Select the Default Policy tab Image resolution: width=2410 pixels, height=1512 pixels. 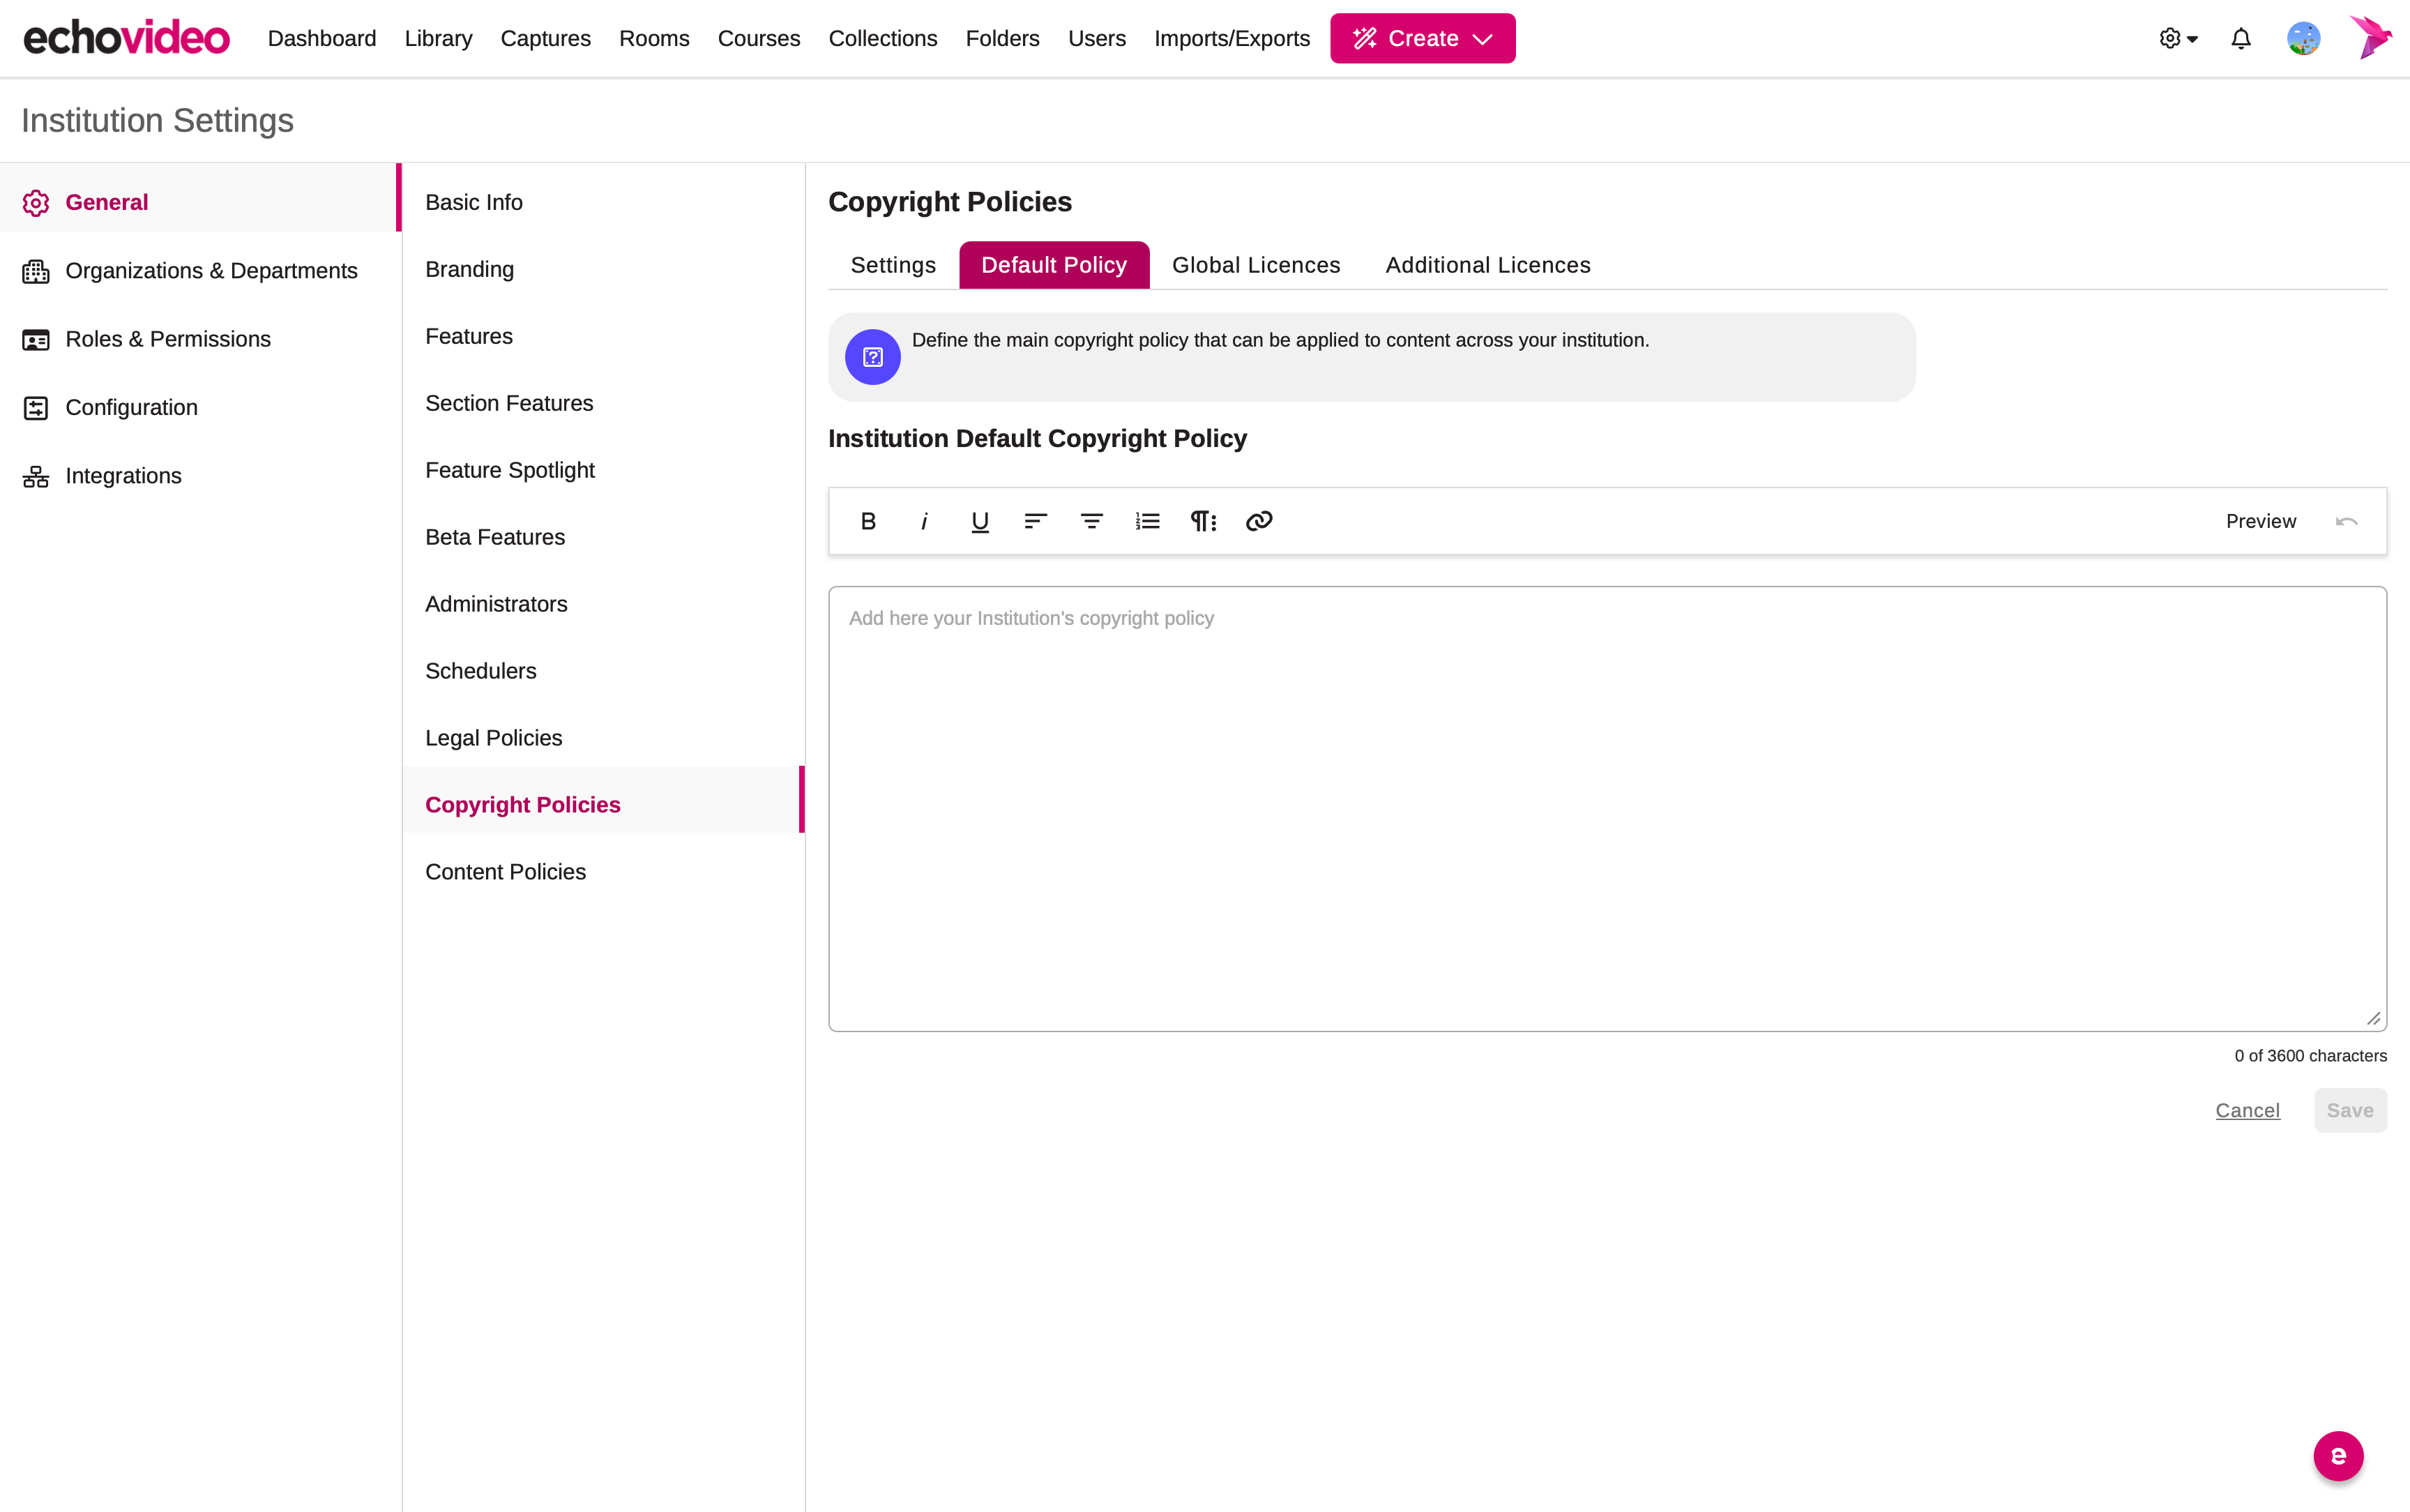[1054, 265]
